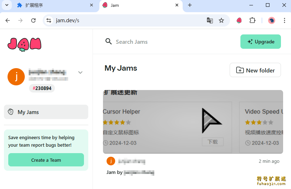Click the '2 min ago' timestamp

pos(269,161)
